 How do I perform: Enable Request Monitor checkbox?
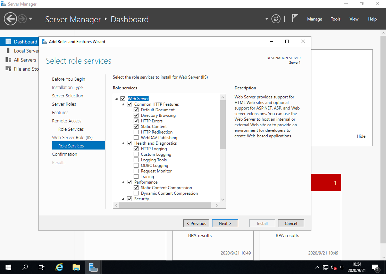tap(136, 171)
